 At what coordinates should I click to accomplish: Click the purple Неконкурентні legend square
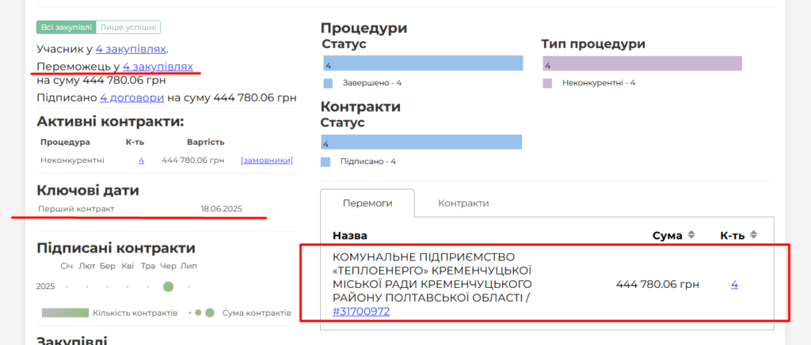point(547,82)
